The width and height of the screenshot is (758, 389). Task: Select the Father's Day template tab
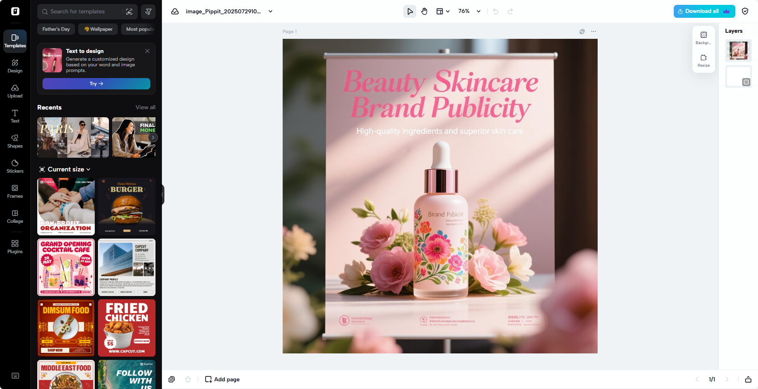point(56,29)
